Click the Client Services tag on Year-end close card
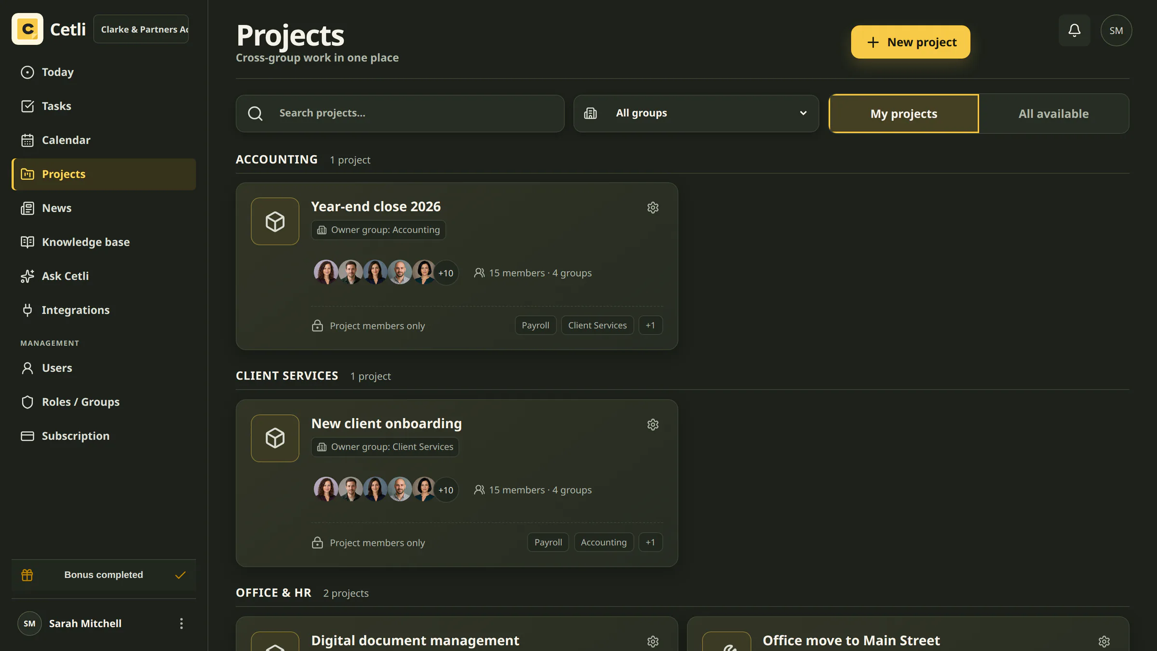 (597, 325)
